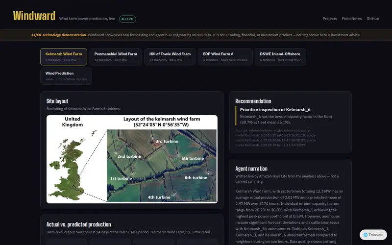The image size is (392, 245).
Task: Select the Kelmarsh Wind Farm tab
Action: 64,57
